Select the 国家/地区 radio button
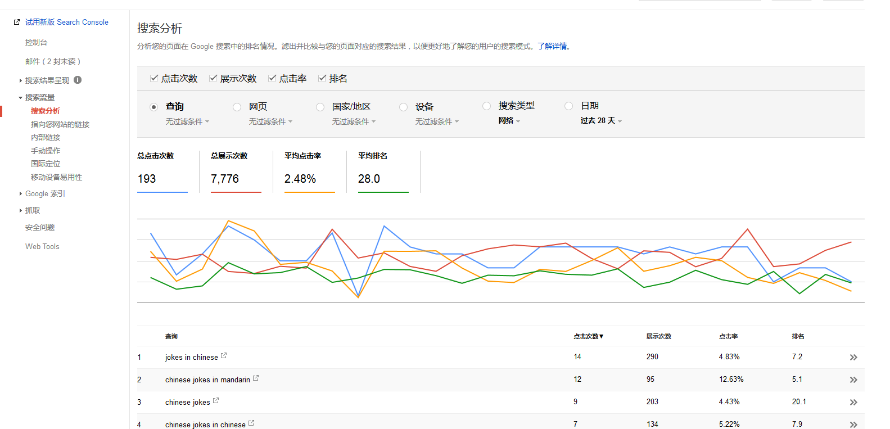The height and width of the screenshot is (429, 890). pyautogui.click(x=320, y=107)
